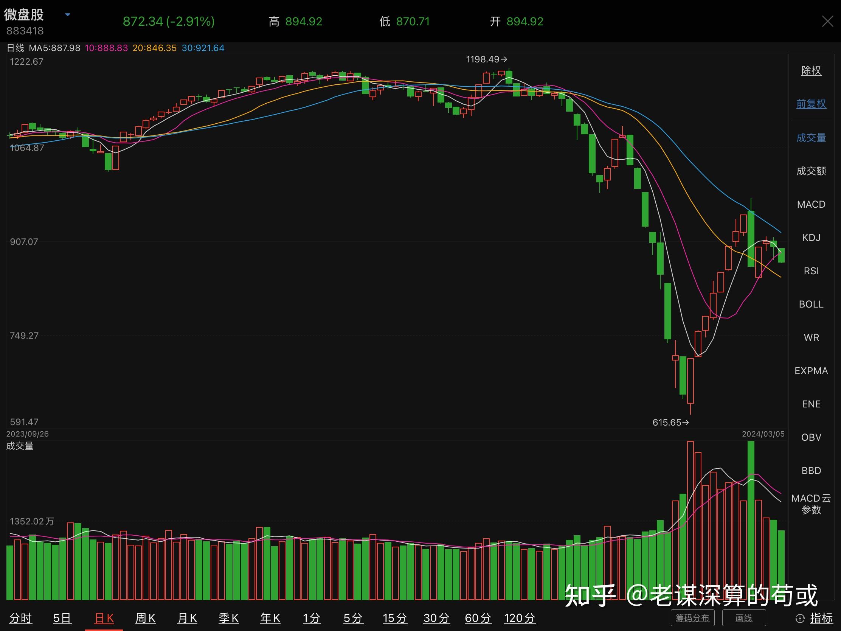
Task: Click the MA5 moving average legend label
Action: pyautogui.click(x=54, y=48)
